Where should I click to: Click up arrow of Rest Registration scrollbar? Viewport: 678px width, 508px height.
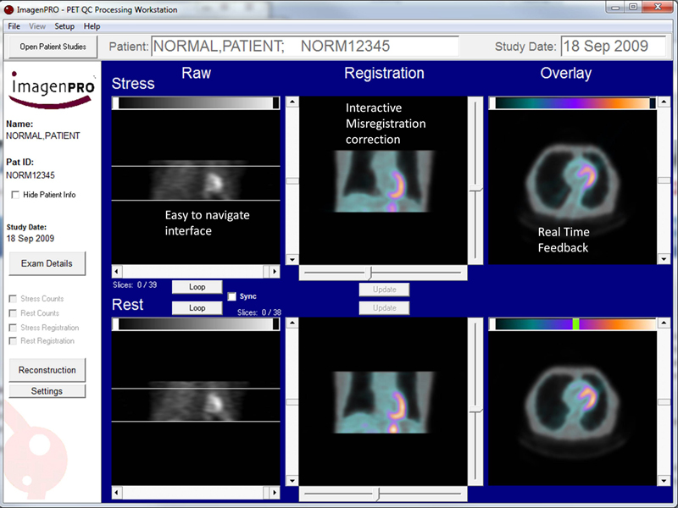click(292, 323)
